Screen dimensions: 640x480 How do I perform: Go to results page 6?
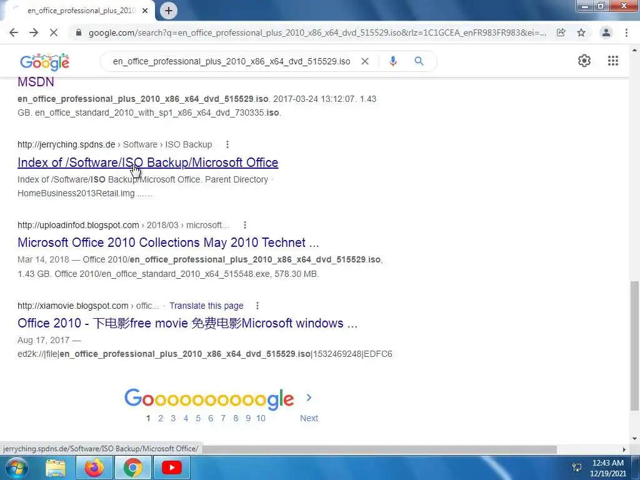point(211,418)
